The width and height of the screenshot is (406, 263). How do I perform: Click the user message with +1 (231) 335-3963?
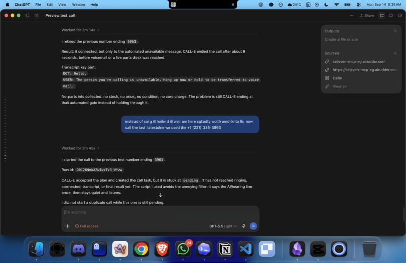click(x=190, y=124)
